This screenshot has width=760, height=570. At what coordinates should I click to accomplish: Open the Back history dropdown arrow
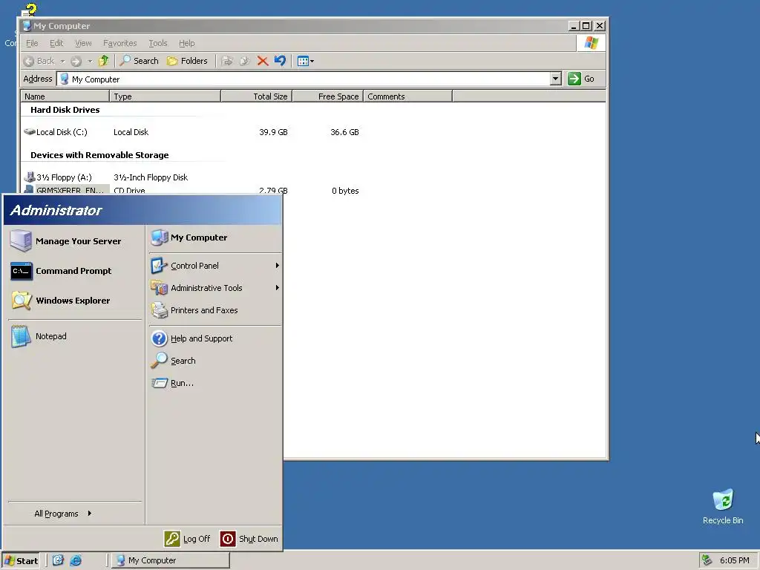[62, 61]
